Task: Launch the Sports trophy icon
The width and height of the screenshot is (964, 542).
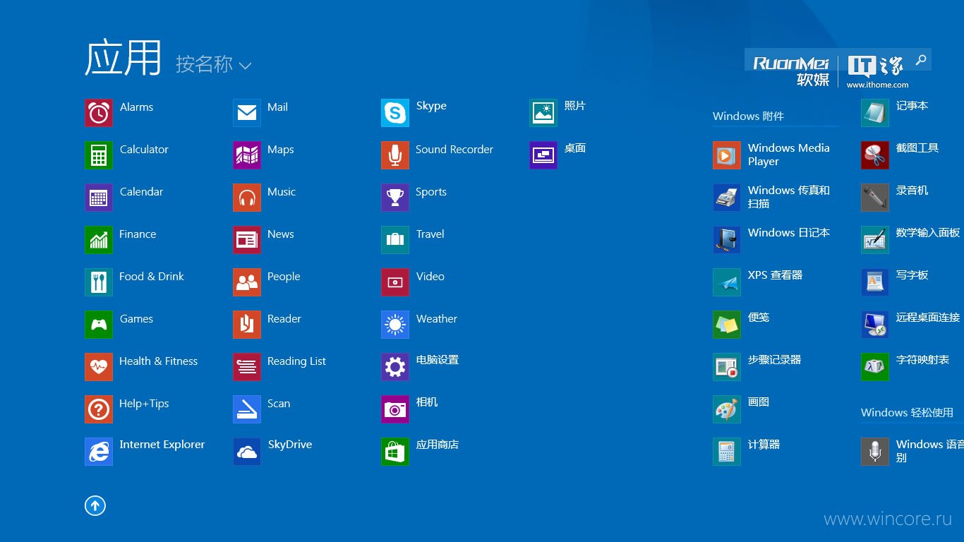Action: coord(395,198)
